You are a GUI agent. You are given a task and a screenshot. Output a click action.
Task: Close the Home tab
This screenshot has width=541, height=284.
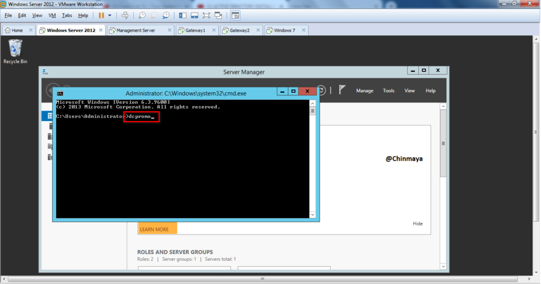pyautogui.click(x=31, y=30)
